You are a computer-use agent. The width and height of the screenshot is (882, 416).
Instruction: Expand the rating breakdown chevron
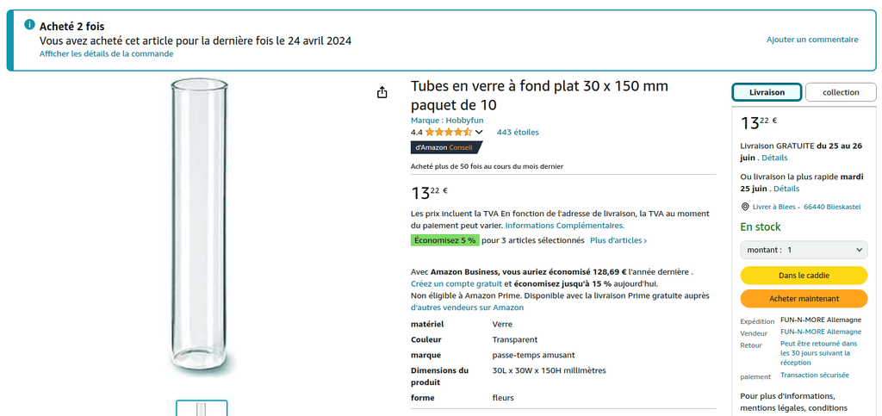479,132
